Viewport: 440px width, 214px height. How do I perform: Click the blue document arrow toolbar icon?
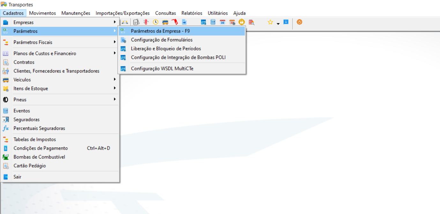[184, 22]
